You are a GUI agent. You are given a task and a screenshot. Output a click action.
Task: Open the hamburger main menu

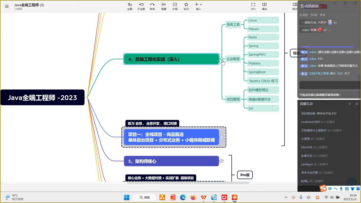pos(7,6)
